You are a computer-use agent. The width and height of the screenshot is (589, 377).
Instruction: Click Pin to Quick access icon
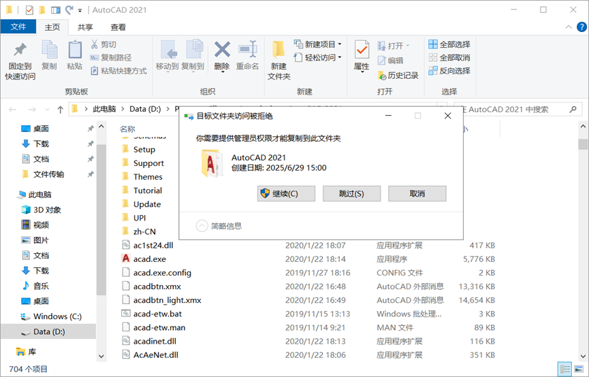[20, 50]
